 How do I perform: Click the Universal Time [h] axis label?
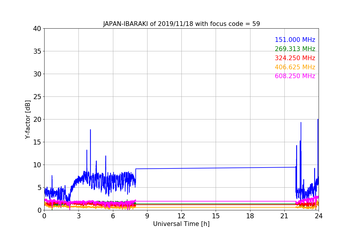coord(181,224)
